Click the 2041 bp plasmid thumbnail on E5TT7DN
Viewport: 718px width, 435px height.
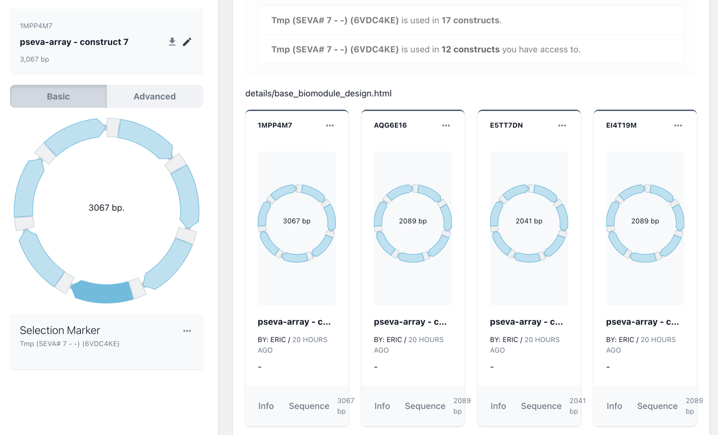coord(529,221)
